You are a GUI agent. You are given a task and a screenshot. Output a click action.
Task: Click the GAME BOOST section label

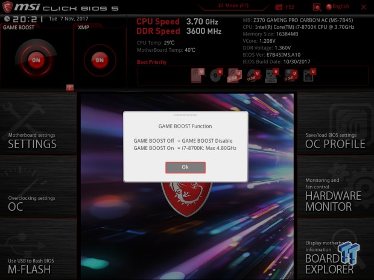click(19, 27)
